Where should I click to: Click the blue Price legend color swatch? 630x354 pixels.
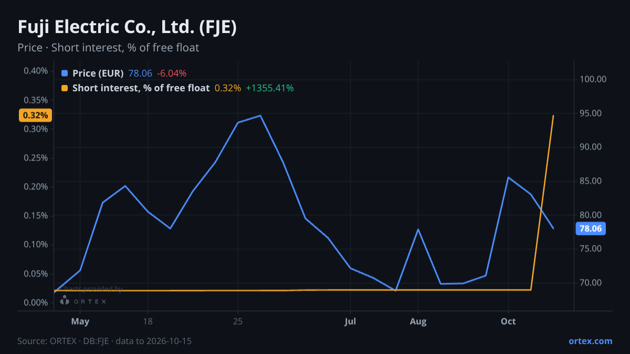(65, 73)
